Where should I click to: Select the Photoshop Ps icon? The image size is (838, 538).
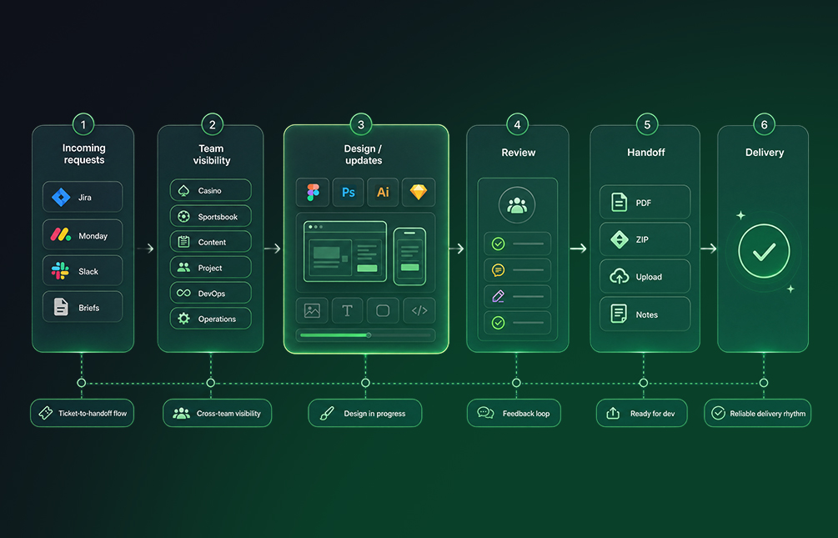tap(348, 192)
